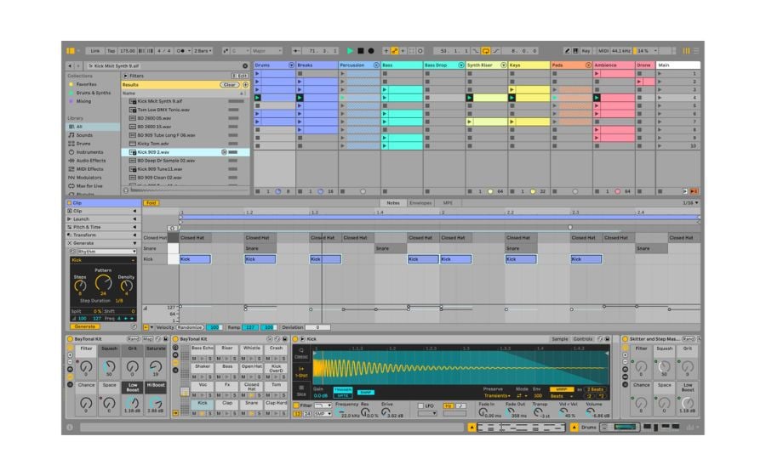Open MIDI map mode switch
This screenshot has height=476, width=766.
603,51
